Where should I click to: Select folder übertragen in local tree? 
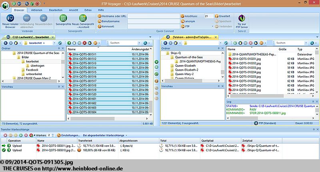(37, 65)
